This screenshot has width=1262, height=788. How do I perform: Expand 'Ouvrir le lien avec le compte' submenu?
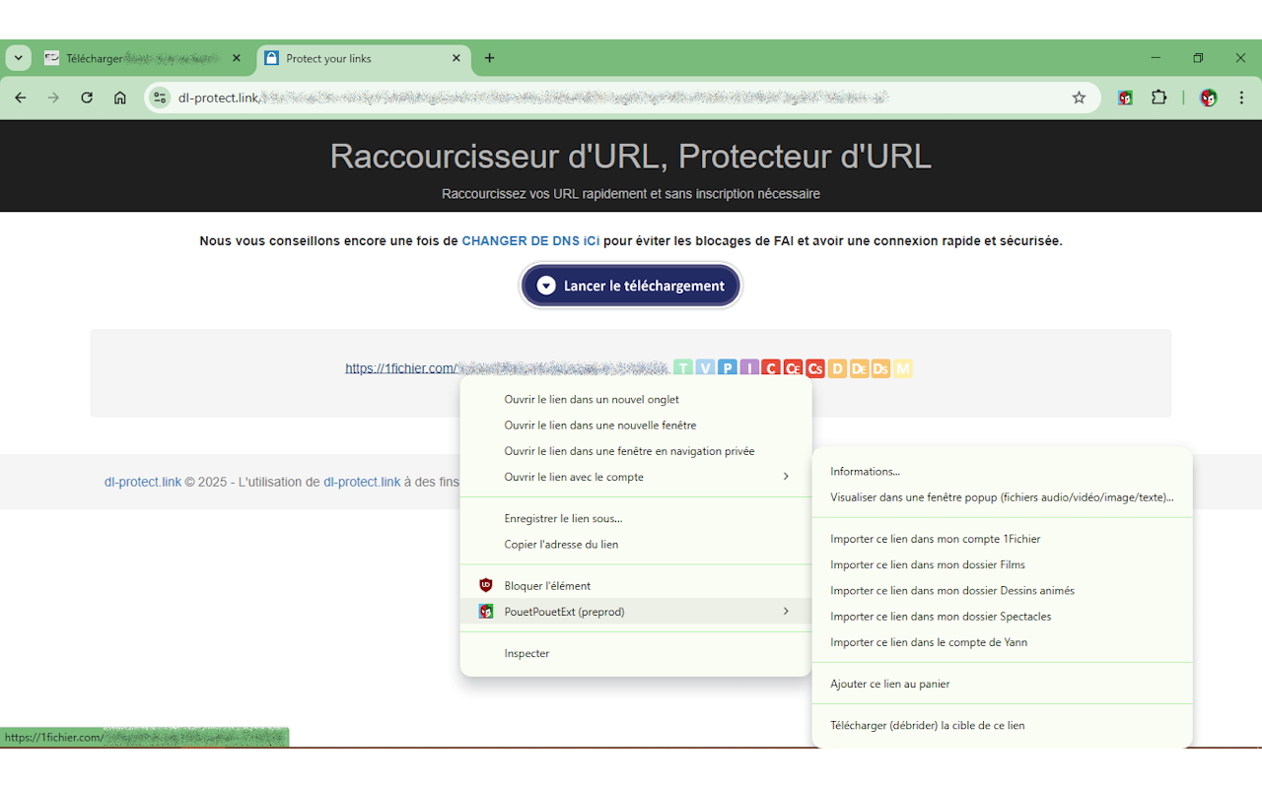tap(636, 477)
